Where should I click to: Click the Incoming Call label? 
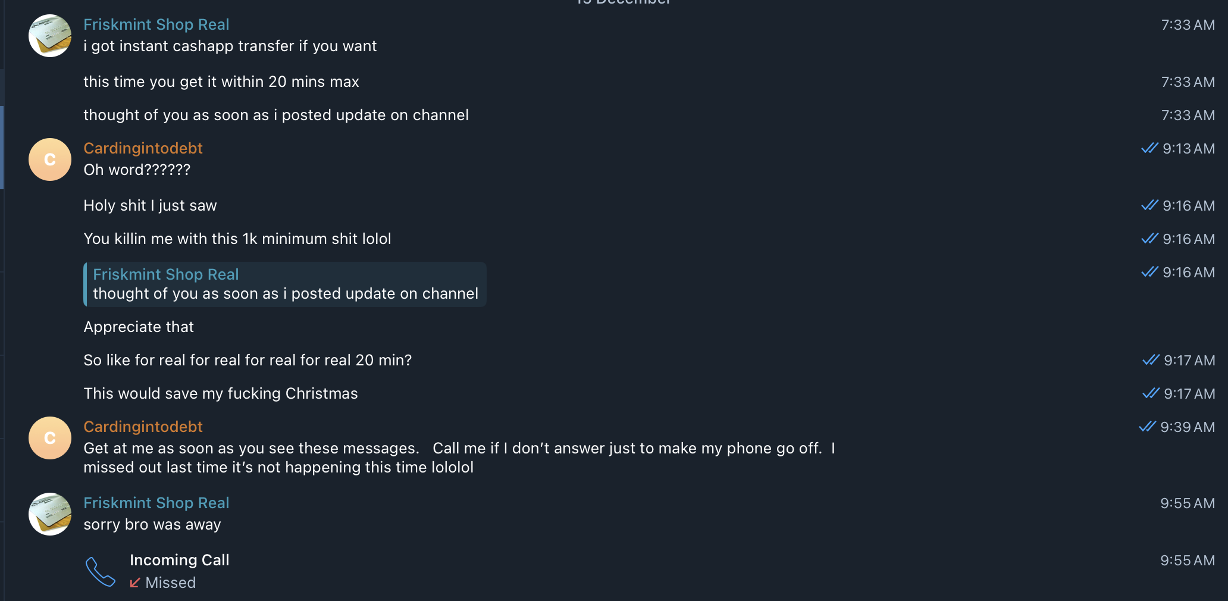coord(179,560)
